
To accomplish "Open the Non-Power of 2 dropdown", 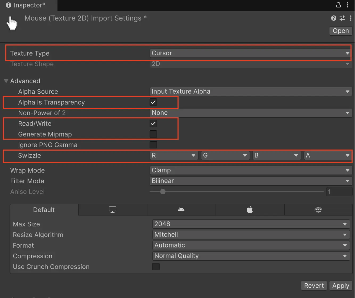I will (251, 113).
